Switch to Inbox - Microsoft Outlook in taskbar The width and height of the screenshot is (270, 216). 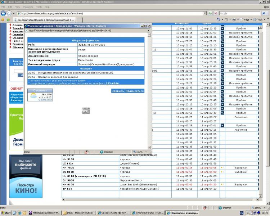78,213
